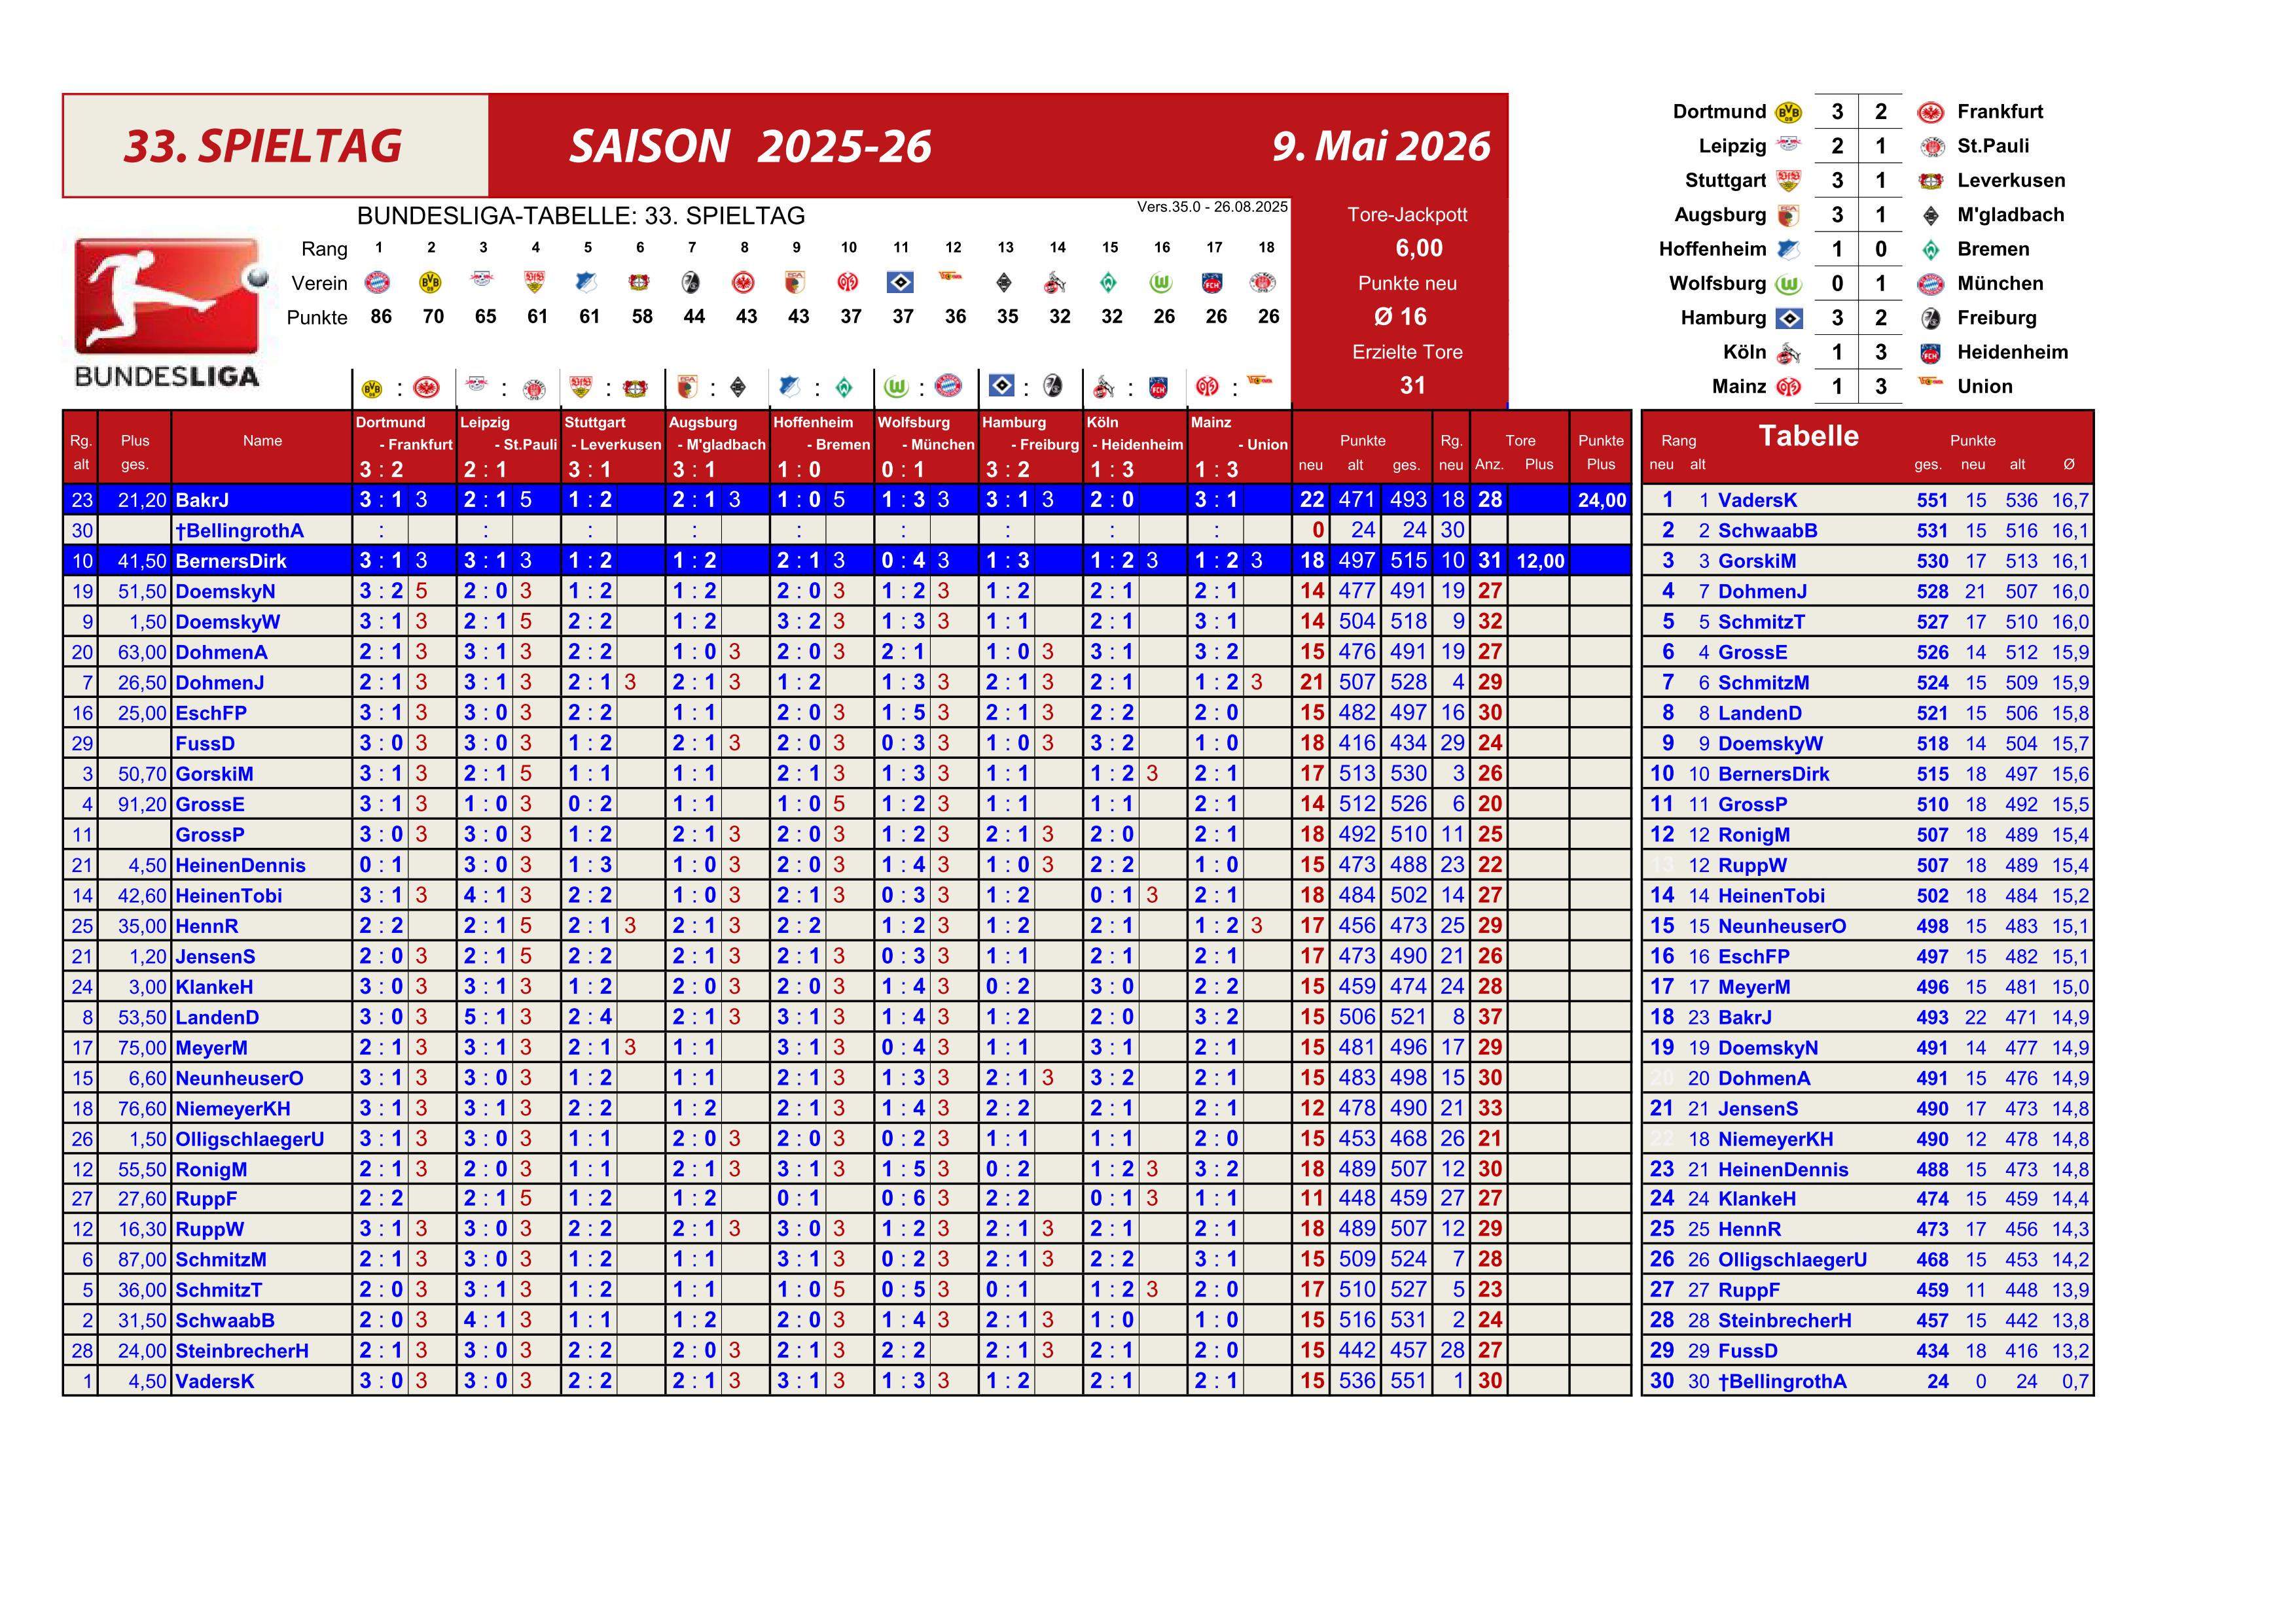This screenshot has height=1623, width=2296.
Task: Click "GorskiM" at rank 3 in Tabelle
Action: (x=1757, y=562)
